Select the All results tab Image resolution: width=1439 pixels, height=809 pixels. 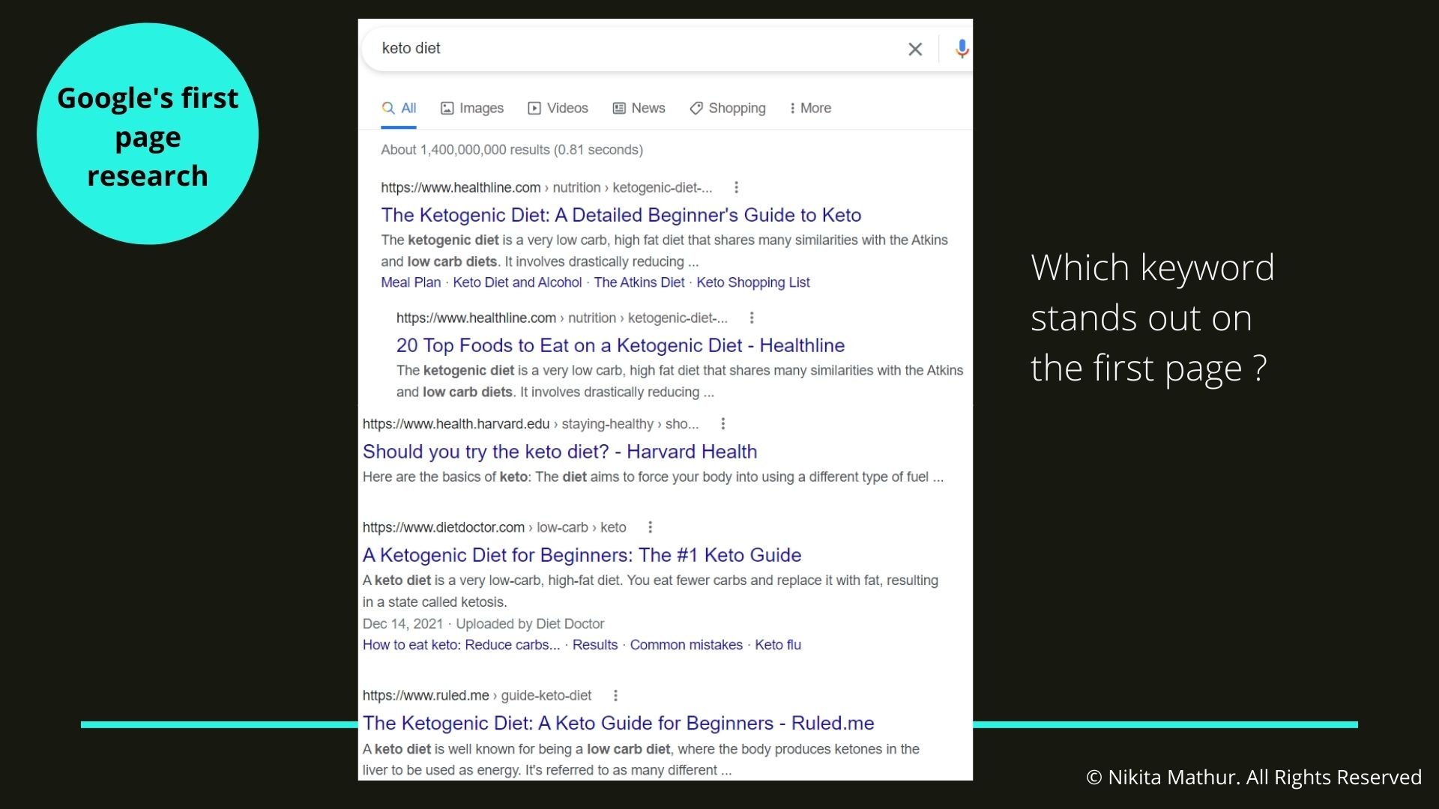pos(399,108)
